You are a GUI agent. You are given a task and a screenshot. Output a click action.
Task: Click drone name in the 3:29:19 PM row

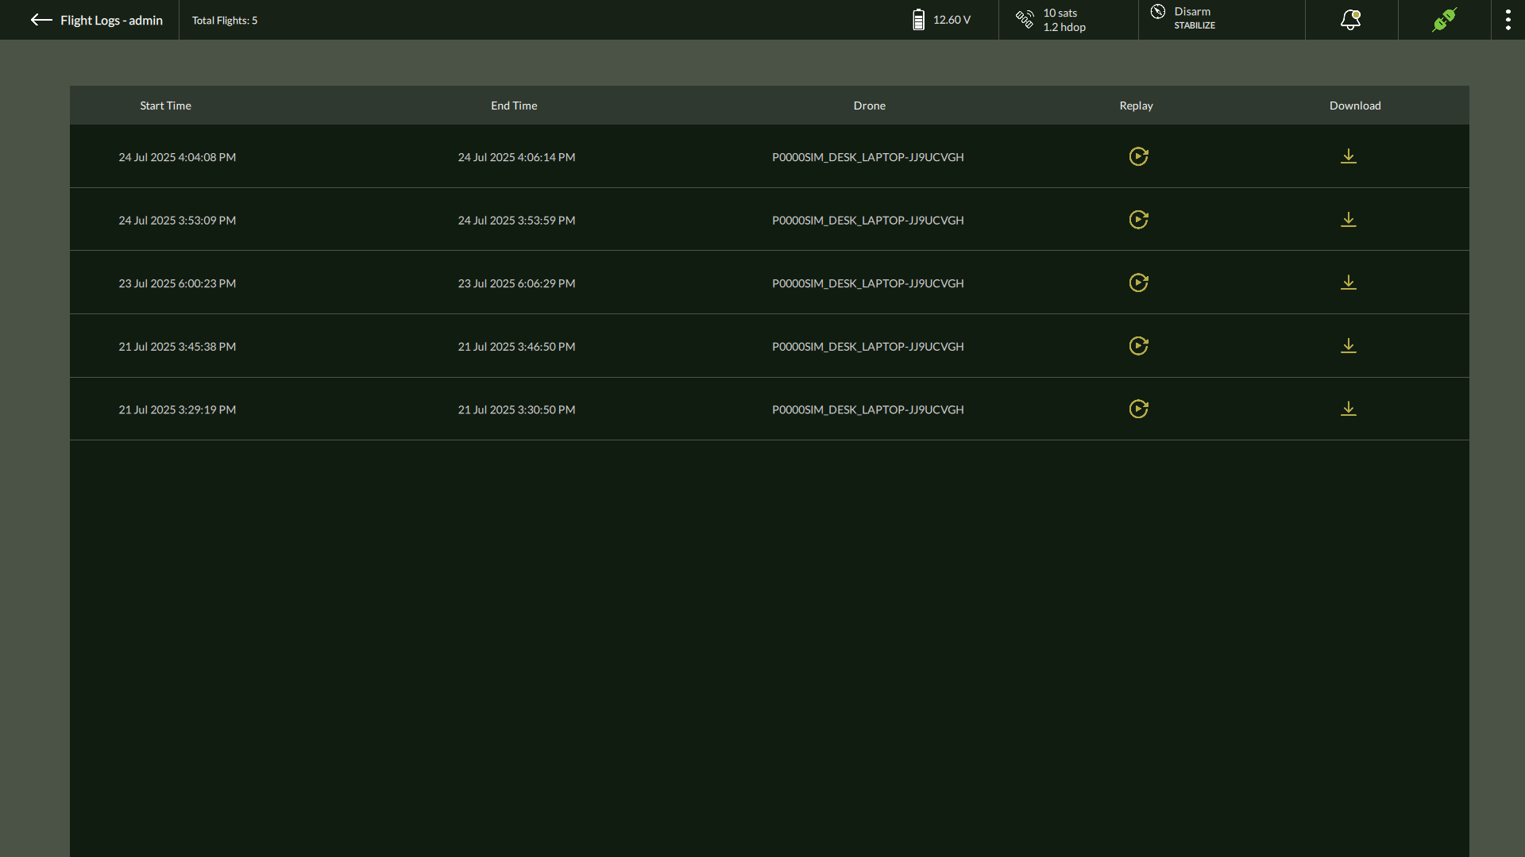click(868, 409)
